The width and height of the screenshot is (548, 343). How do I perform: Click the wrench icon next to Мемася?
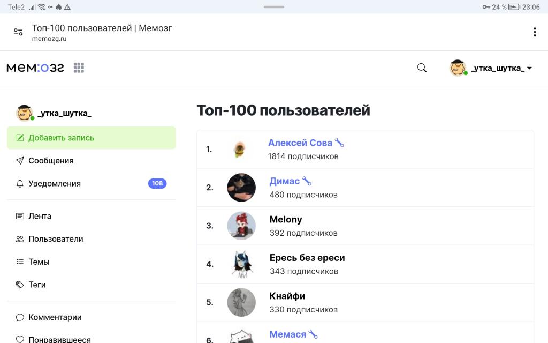click(x=313, y=334)
